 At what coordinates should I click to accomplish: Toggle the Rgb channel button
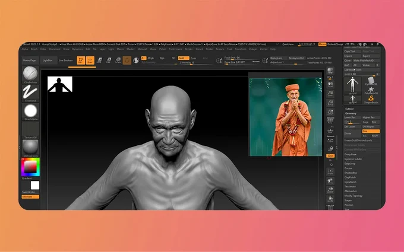point(162,58)
